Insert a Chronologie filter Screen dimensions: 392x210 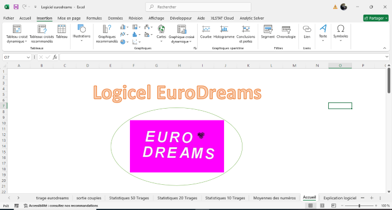286,32
